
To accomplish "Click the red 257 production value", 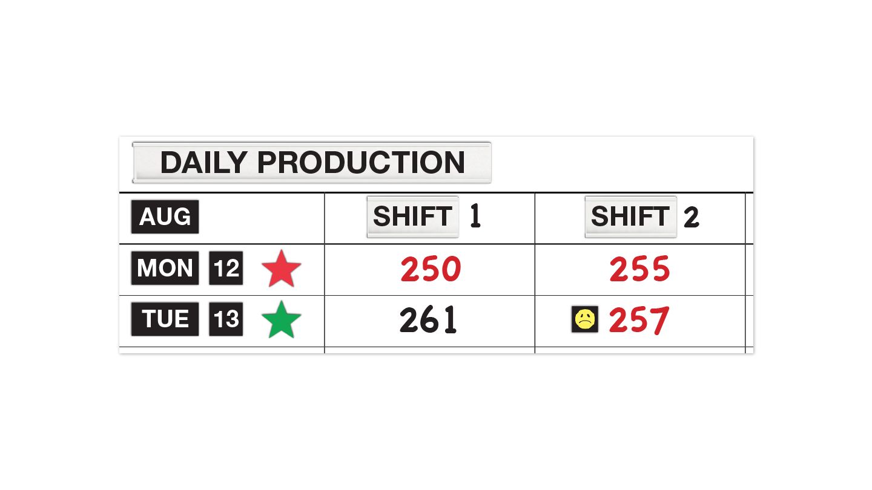I will (639, 321).
